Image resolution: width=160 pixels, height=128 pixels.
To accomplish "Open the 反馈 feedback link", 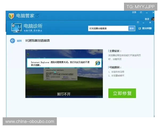I will click(x=134, y=12).
